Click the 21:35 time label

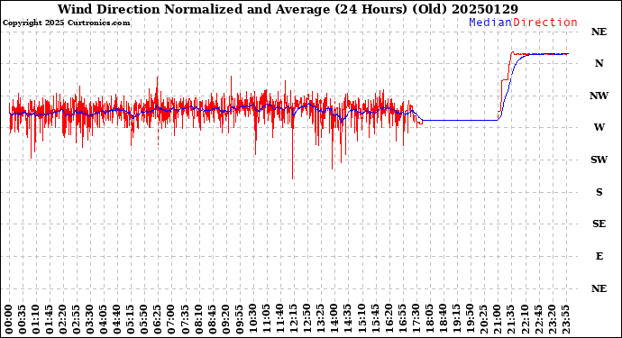tap(510, 320)
